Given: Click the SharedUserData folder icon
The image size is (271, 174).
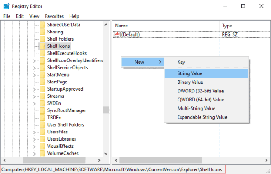Looking at the screenshot, I should pyautogui.click(x=42, y=25).
